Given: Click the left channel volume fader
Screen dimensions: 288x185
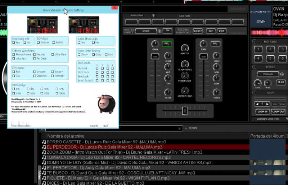Looking at the screenshot, I should tap(155, 56).
